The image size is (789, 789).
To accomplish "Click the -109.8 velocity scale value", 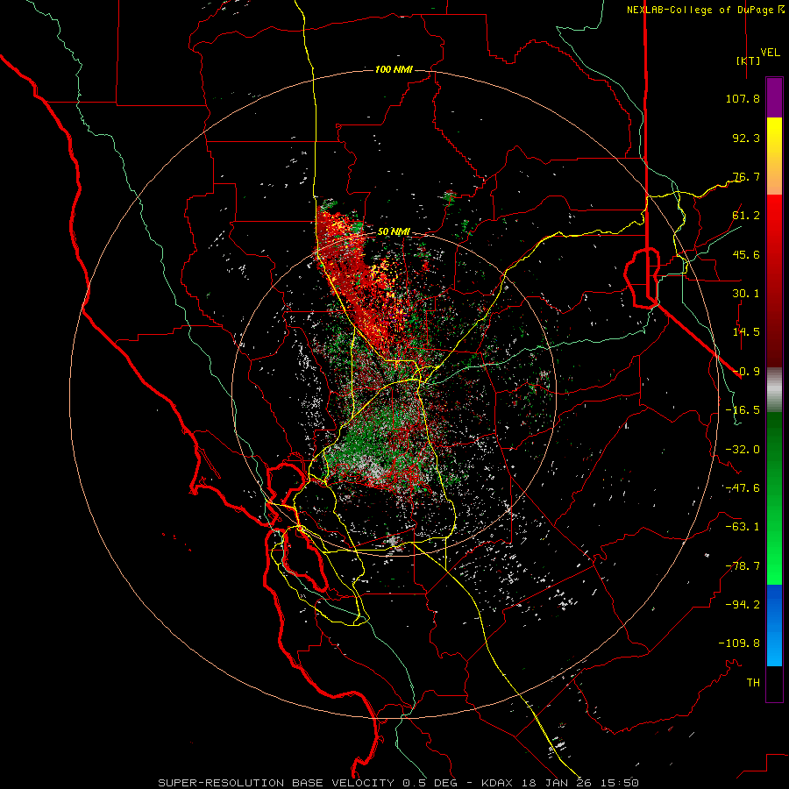I will 739,643.
